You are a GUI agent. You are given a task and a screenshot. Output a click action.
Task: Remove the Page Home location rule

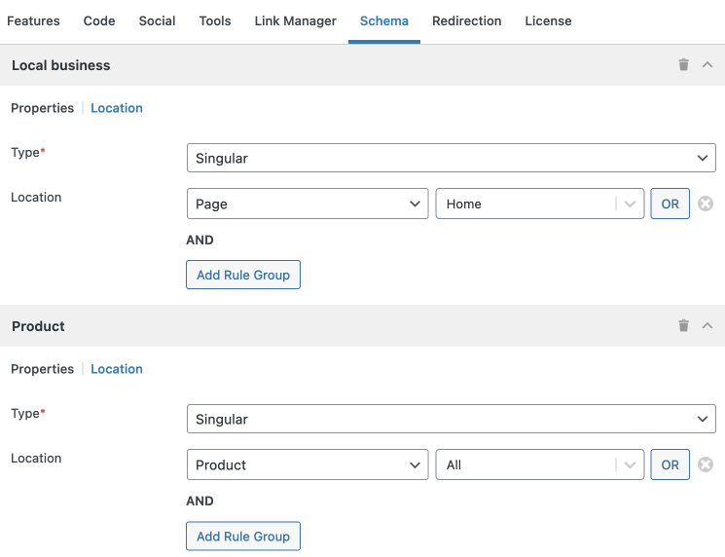(x=706, y=204)
